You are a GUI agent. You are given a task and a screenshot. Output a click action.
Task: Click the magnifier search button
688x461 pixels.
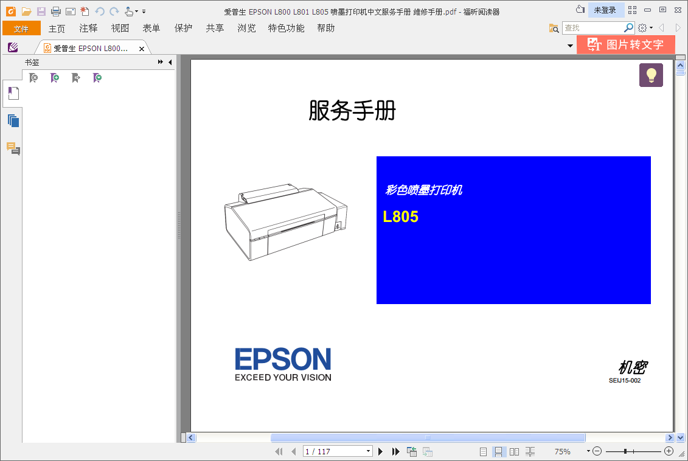tap(628, 28)
